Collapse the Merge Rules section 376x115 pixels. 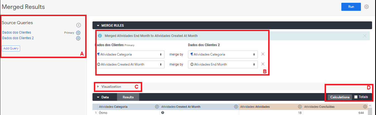click(110, 25)
